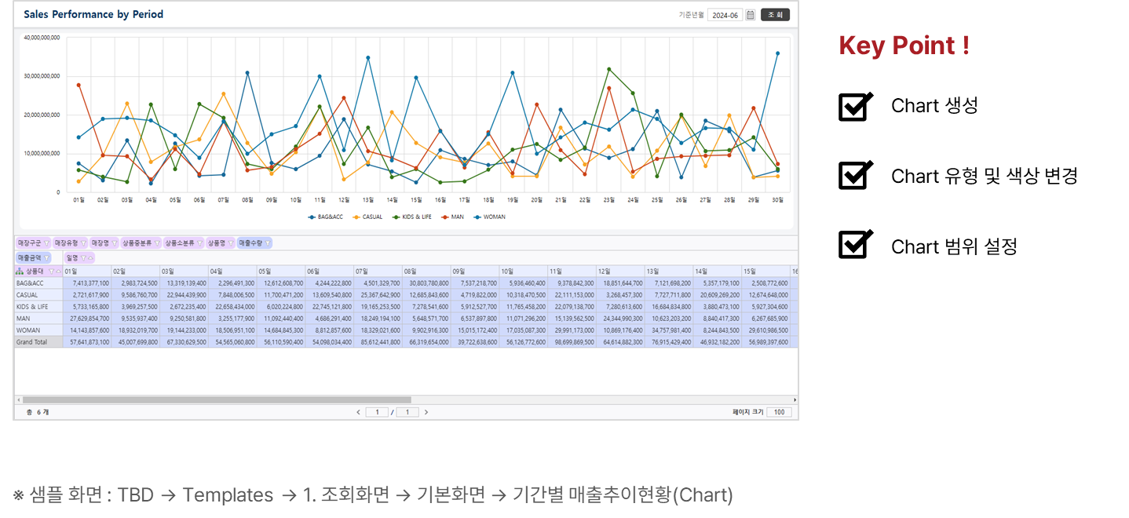Select the MAN row header
Screen dimensions: 1129x518
(38, 319)
